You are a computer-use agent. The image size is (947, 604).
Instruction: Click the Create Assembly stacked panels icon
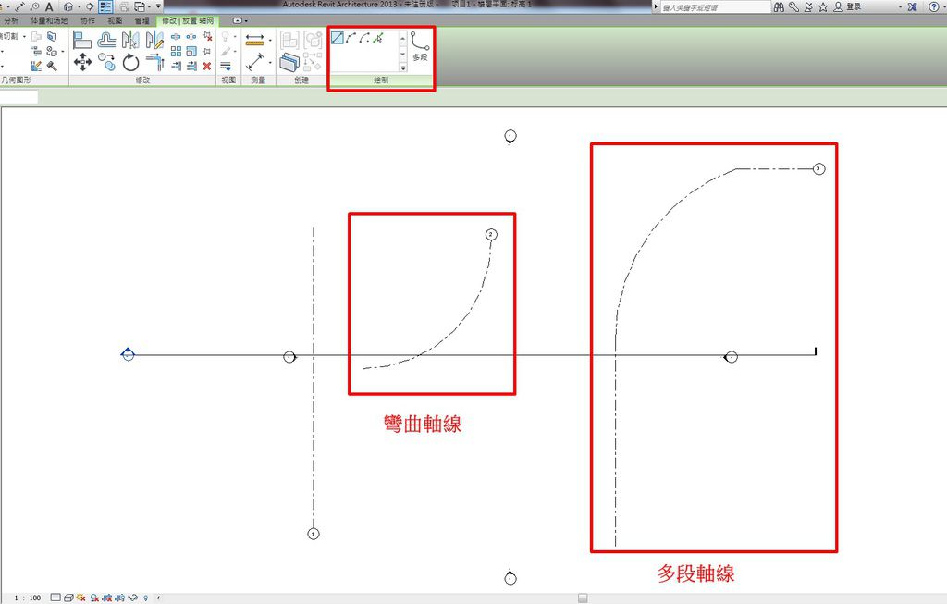(x=289, y=62)
